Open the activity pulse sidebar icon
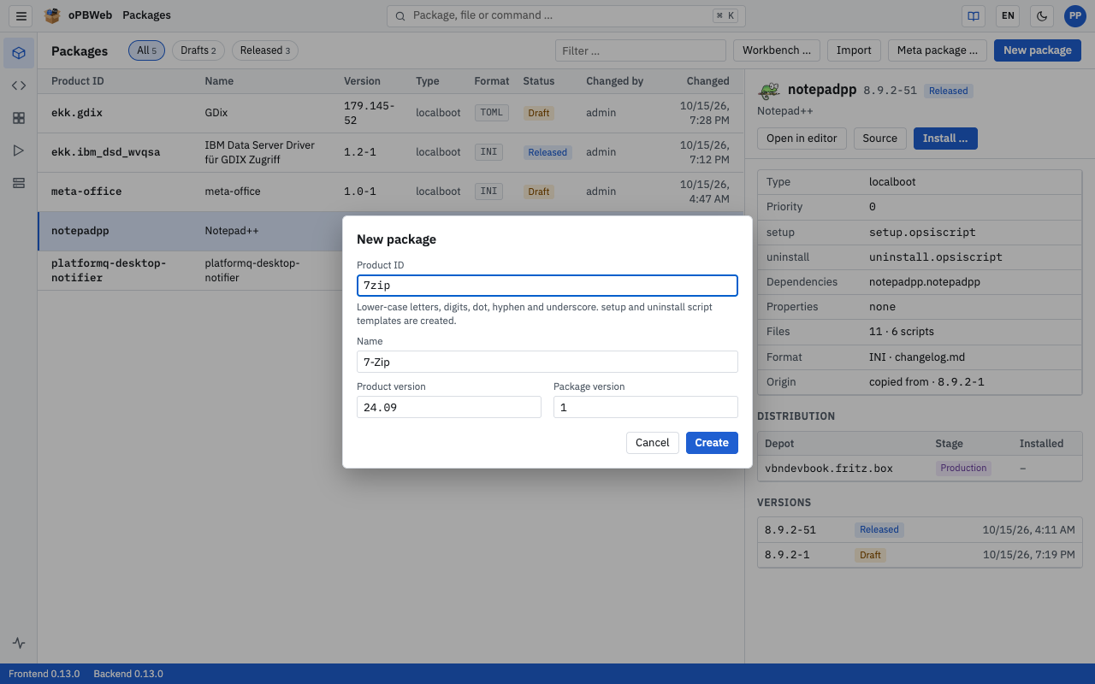Image resolution: width=1095 pixels, height=684 pixels. (x=19, y=643)
